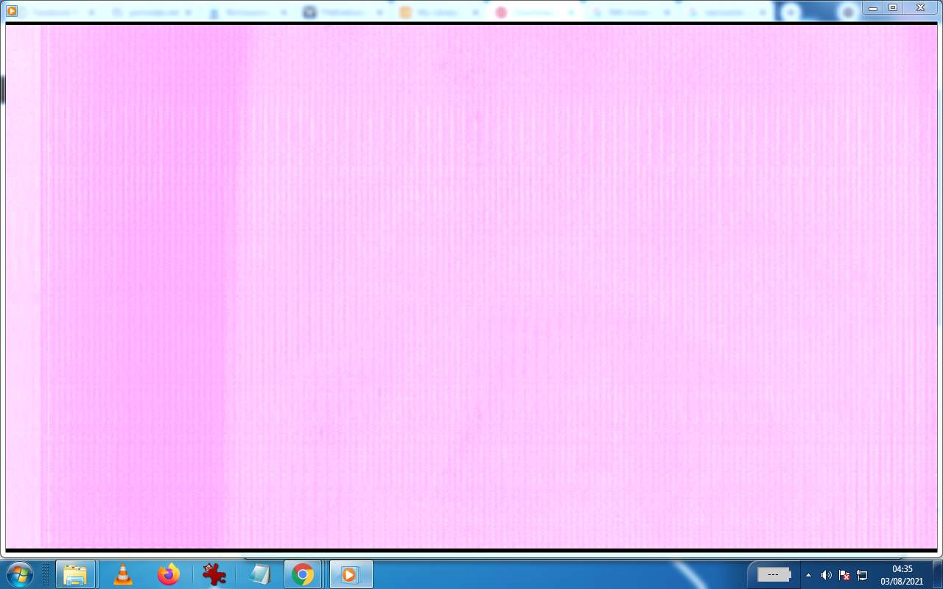Open the notepad icon on taskbar
The image size is (943, 589).
260,574
